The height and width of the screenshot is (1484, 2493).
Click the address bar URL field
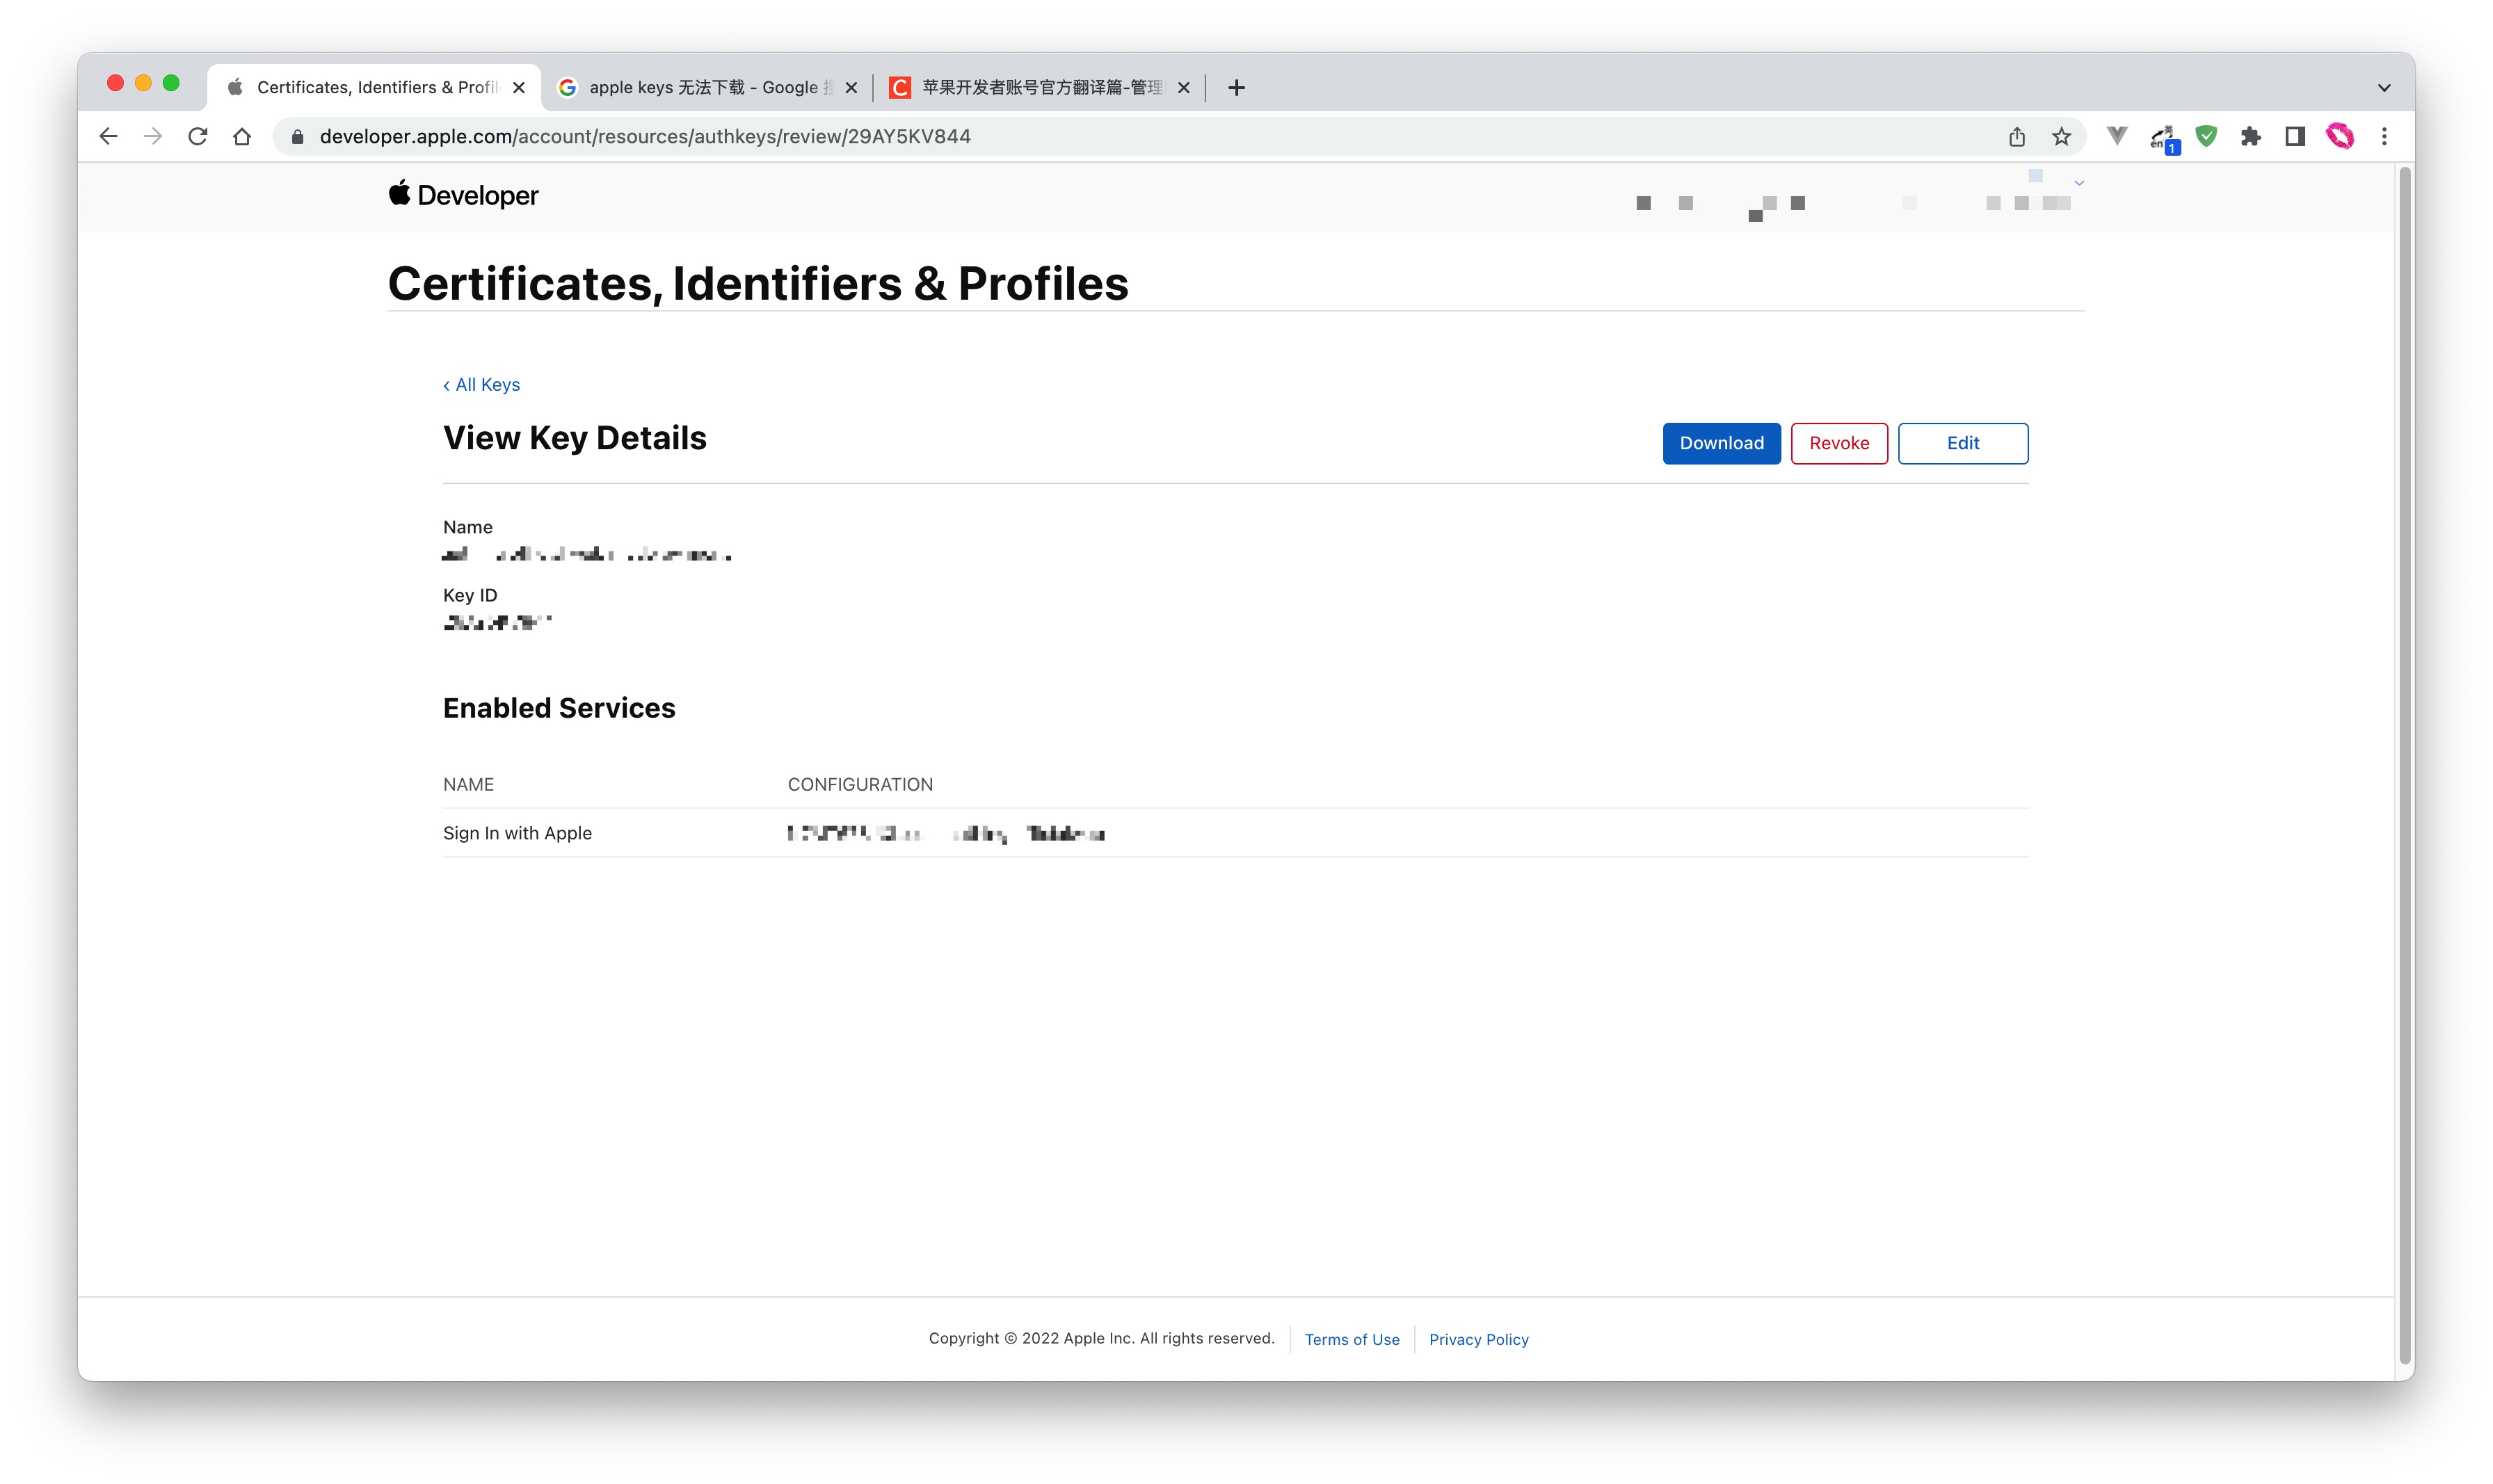pyautogui.click(x=1100, y=137)
